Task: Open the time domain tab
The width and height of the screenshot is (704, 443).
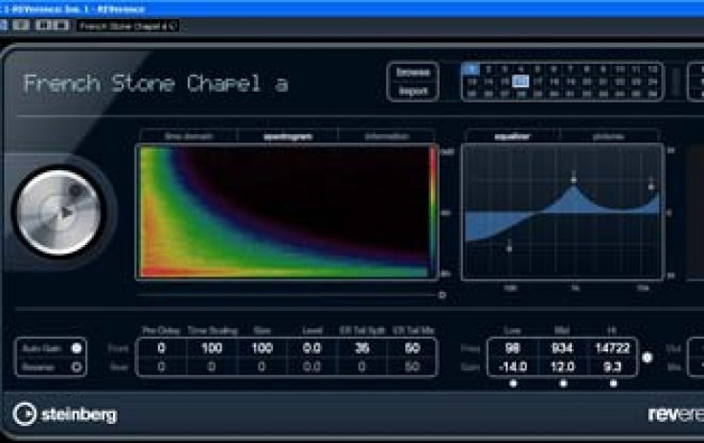Action: pyautogui.click(x=189, y=136)
